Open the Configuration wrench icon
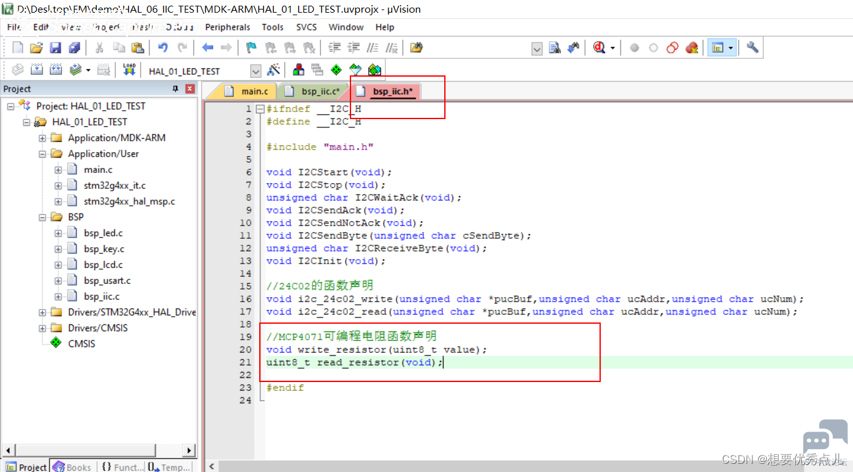The height and width of the screenshot is (472, 853). pyautogui.click(x=752, y=48)
